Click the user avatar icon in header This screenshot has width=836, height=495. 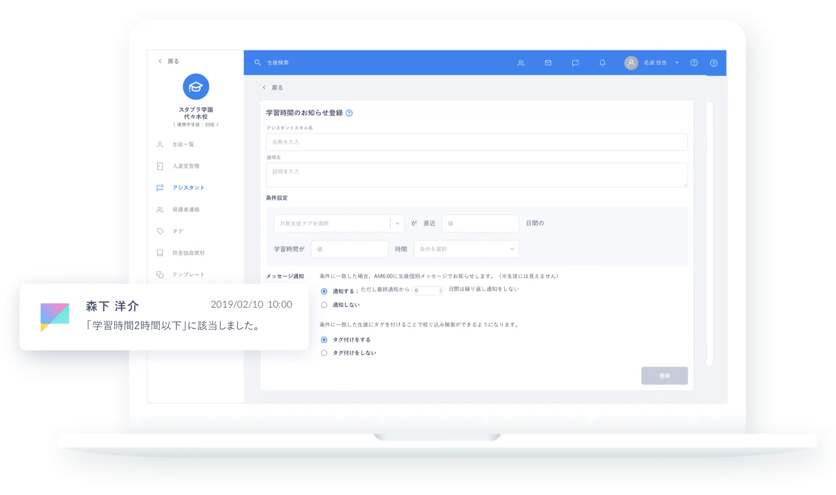click(631, 63)
